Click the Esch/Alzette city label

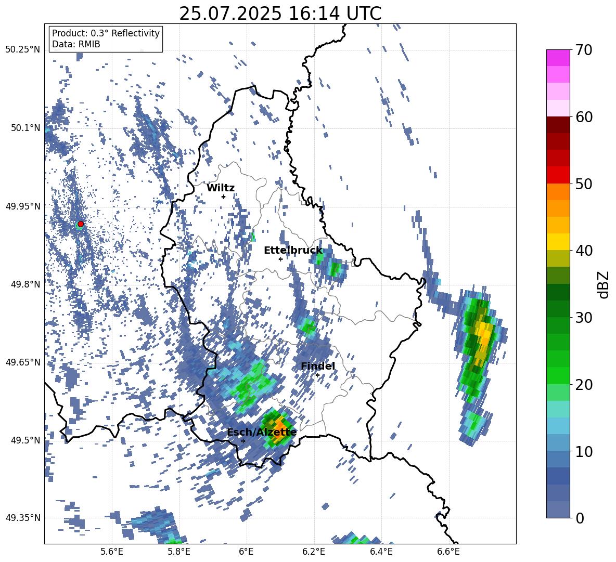point(262,432)
